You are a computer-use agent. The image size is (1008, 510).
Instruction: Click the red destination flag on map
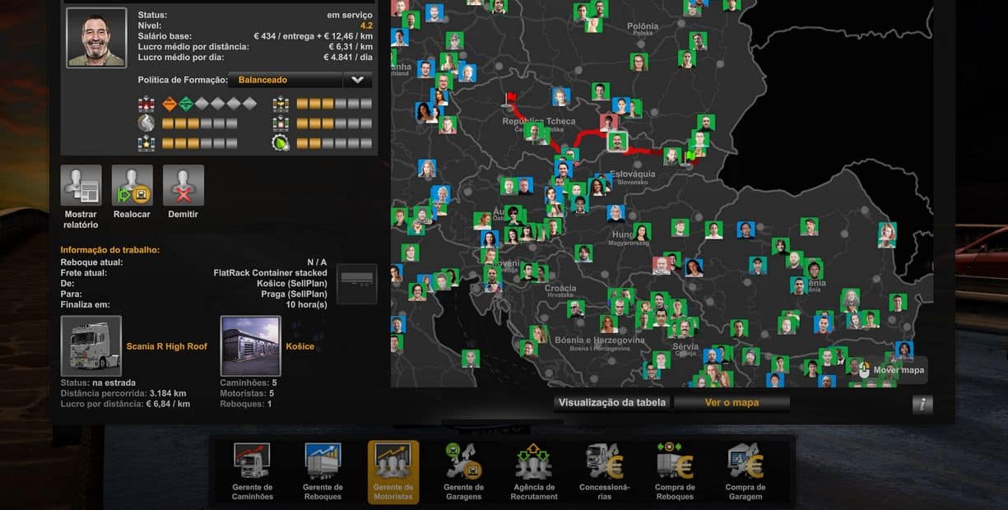pyautogui.click(x=511, y=100)
